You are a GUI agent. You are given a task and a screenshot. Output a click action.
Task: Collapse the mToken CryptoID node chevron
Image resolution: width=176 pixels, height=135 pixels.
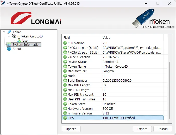click(9, 36)
